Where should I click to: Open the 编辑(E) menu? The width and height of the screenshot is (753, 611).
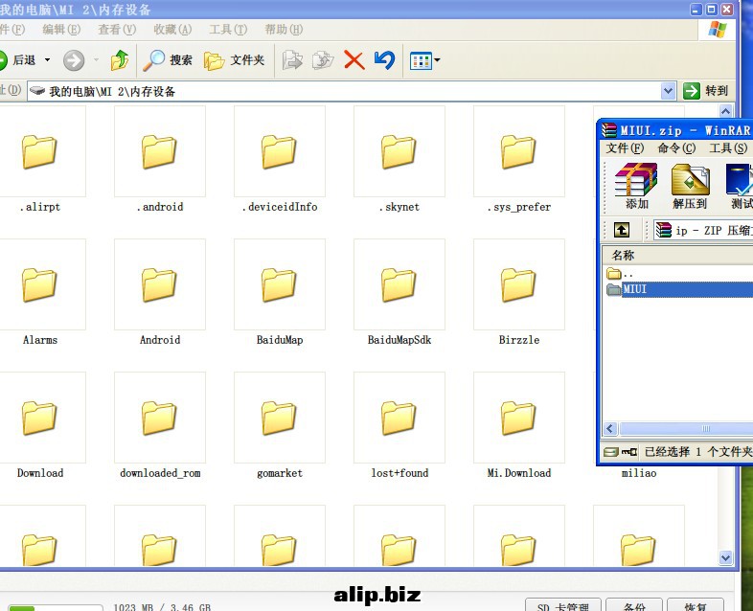(x=61, y=30)
